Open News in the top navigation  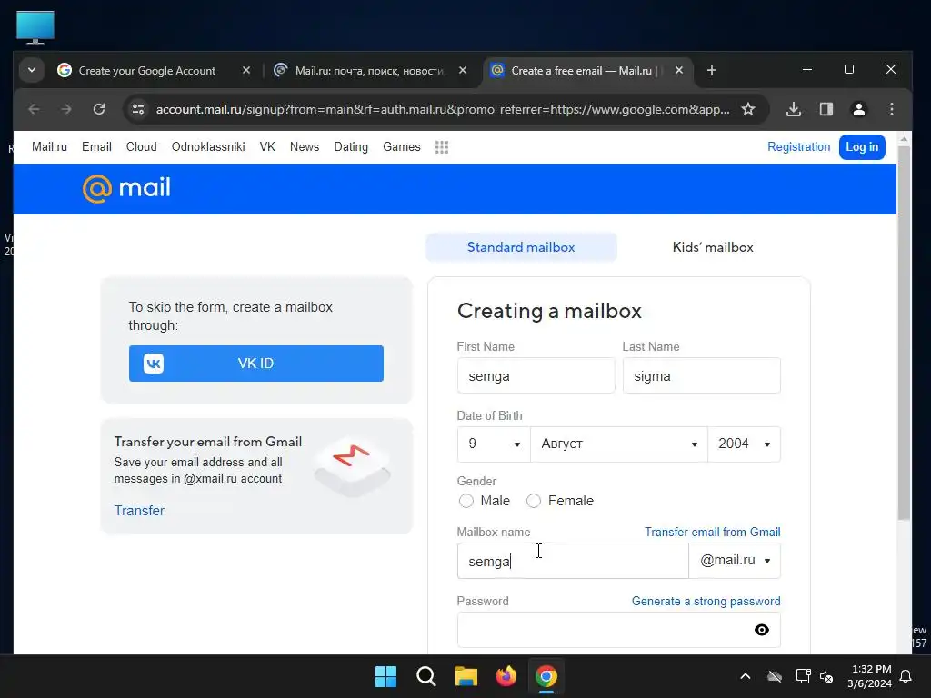(305, 146)
